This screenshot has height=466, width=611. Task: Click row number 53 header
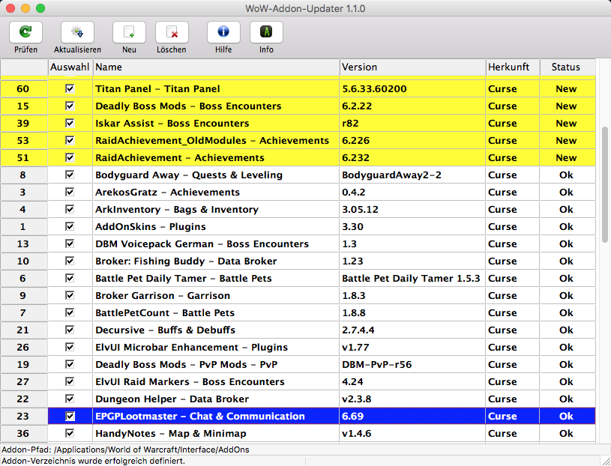tap(23, 140)
